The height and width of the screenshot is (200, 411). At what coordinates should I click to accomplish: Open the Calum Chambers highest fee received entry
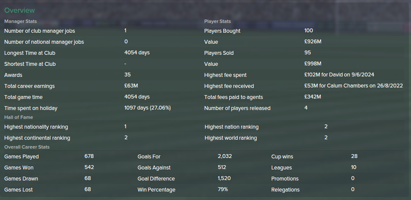[x=354, y=86]
